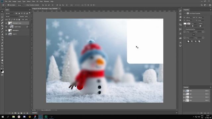Click Exclude Overlapping Shapes icon

click(199, 41)
